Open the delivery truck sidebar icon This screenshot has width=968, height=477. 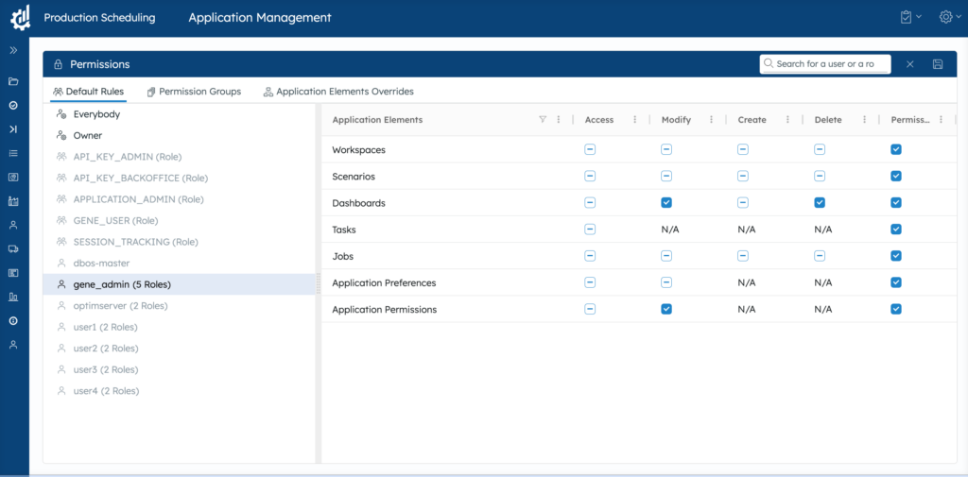click(13, 248)
